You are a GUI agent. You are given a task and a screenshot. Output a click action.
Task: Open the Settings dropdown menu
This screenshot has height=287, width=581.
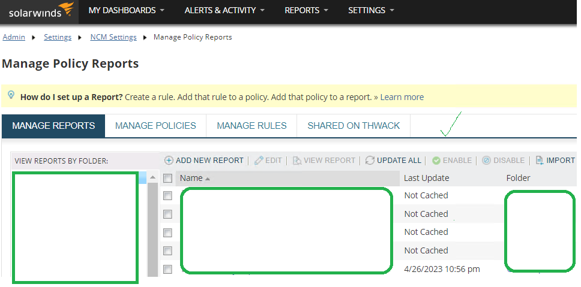point(372,11)
